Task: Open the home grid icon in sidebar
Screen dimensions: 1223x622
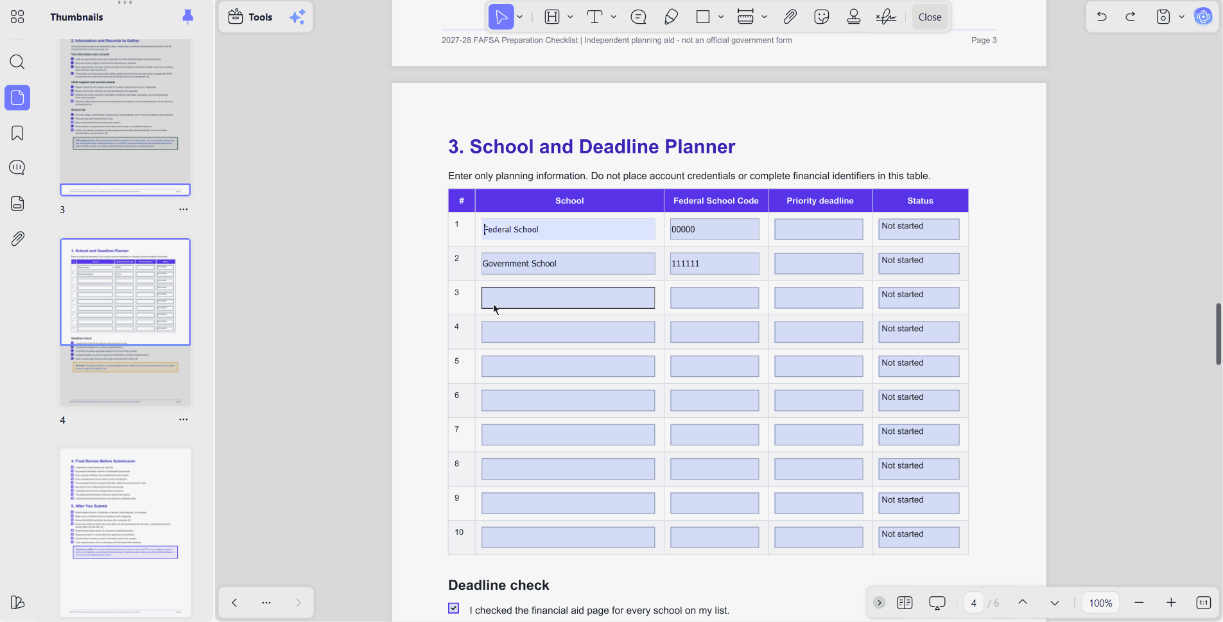Action: click(17, 17)
